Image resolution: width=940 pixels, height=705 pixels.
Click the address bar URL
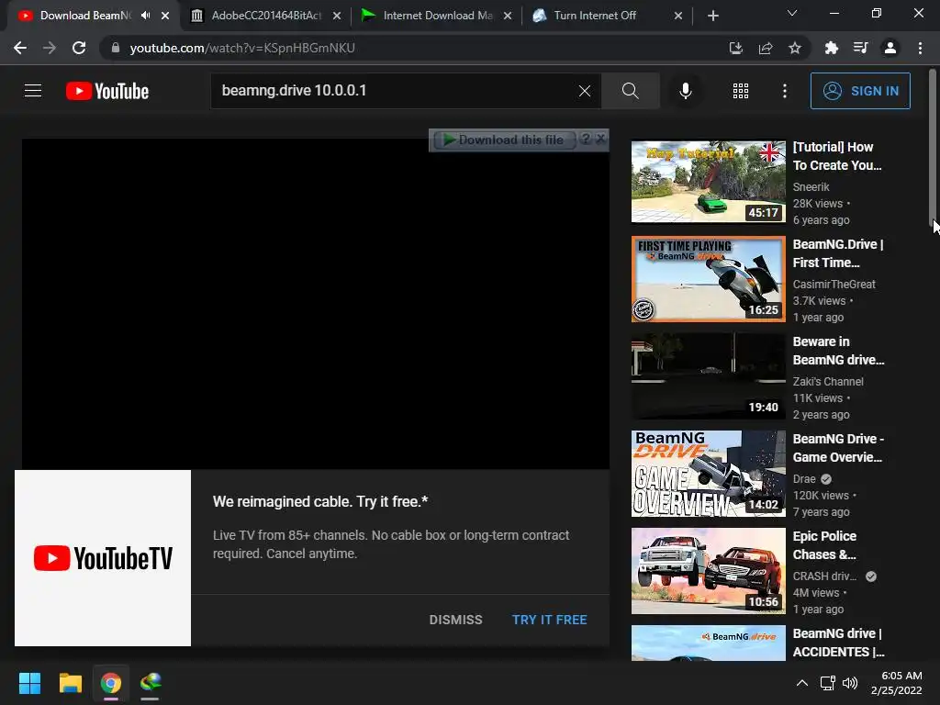click(x=242, y=48)
